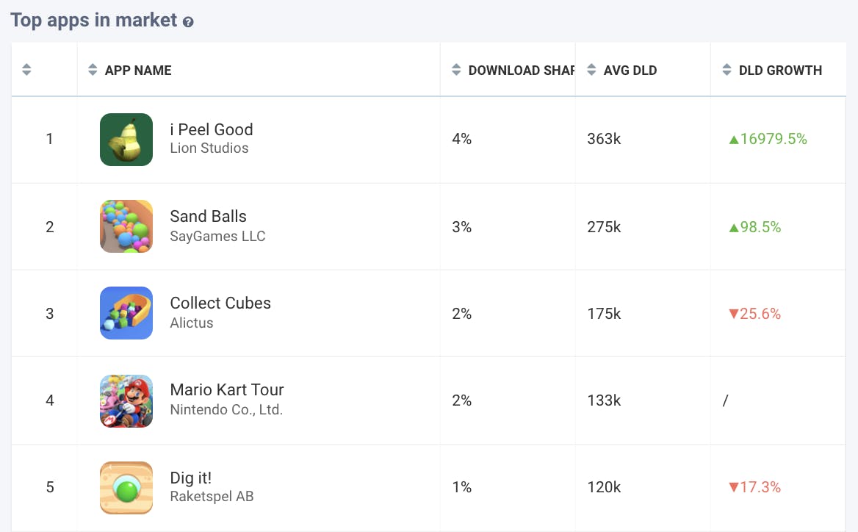Click the Lion Studios publisher name

tap(209, 148)
